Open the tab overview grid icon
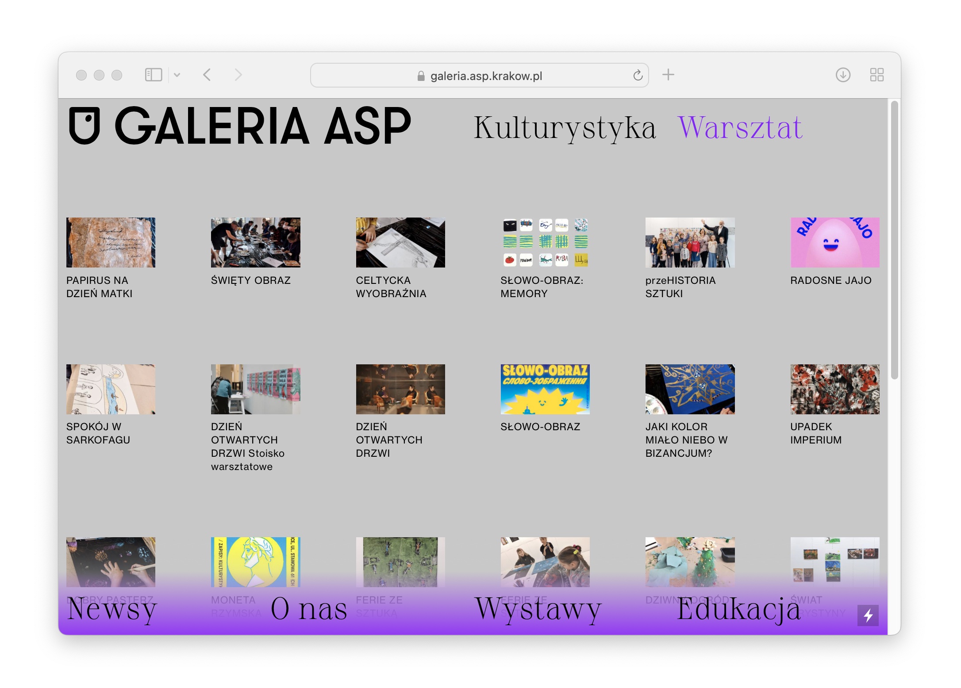 click(x=876, y=75)
